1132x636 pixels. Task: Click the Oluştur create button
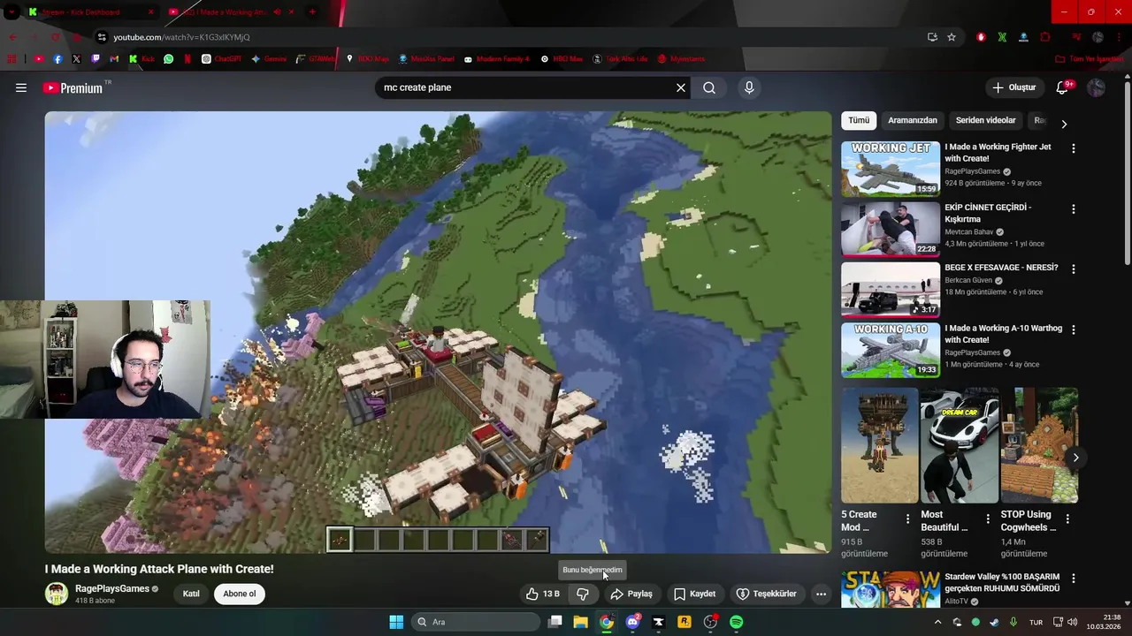[1013, 87]
